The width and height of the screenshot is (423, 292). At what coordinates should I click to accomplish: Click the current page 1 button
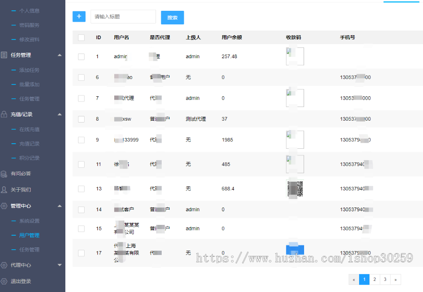pos(364,279)
